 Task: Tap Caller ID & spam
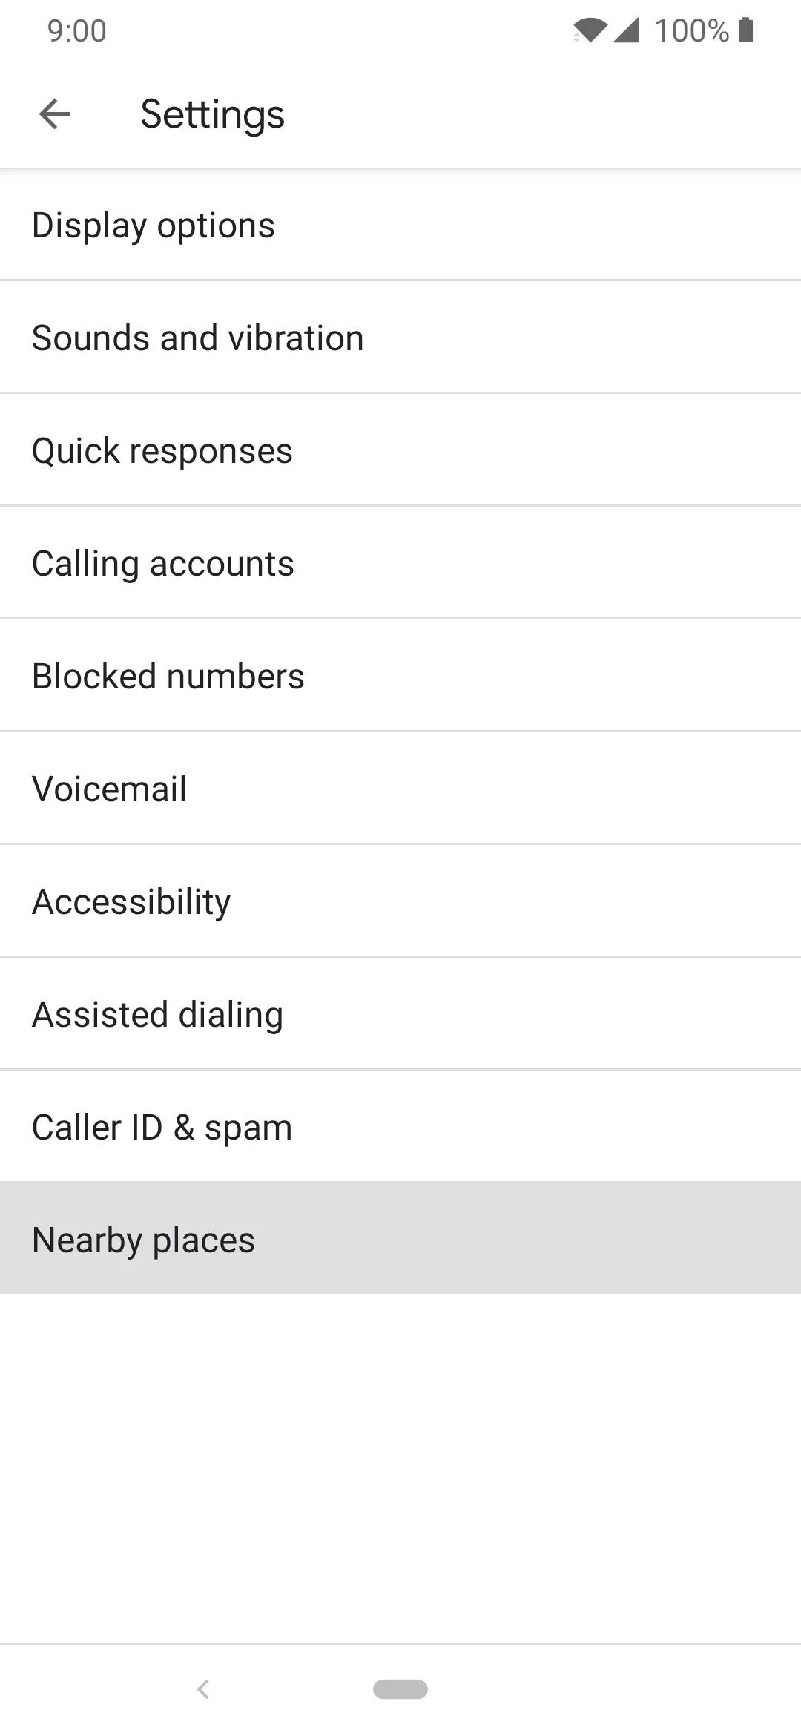click(400, 1128)
